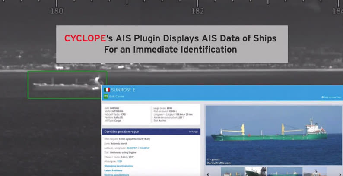Open the Historique des itinéraires link
The width and height of the screenshot is (343, 176).
tap(118, 166)
